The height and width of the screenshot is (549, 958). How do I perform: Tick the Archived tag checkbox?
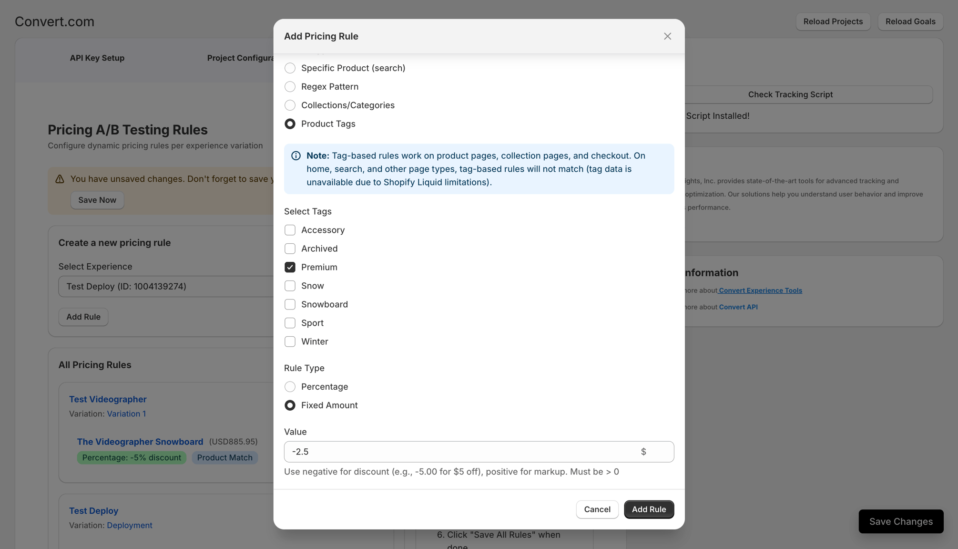pos(290,249)
